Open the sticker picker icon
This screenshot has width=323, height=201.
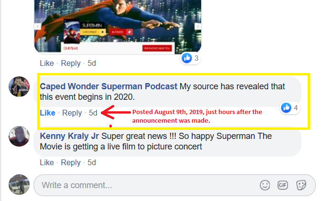coord(301,185)
